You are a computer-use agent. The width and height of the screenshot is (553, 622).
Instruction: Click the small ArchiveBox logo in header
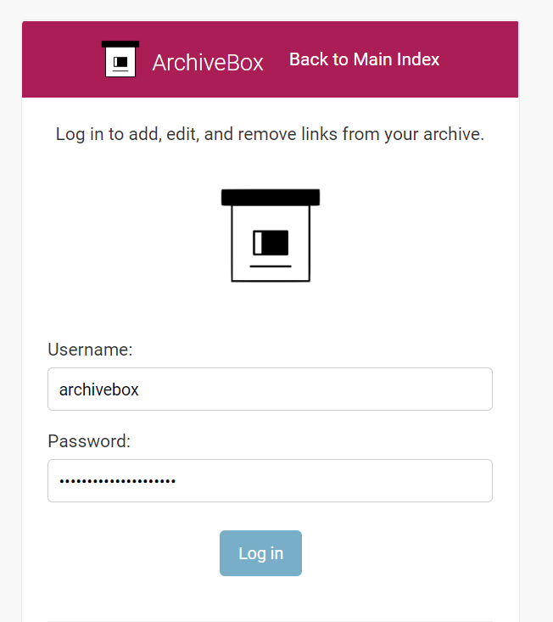tap(120, 59)
